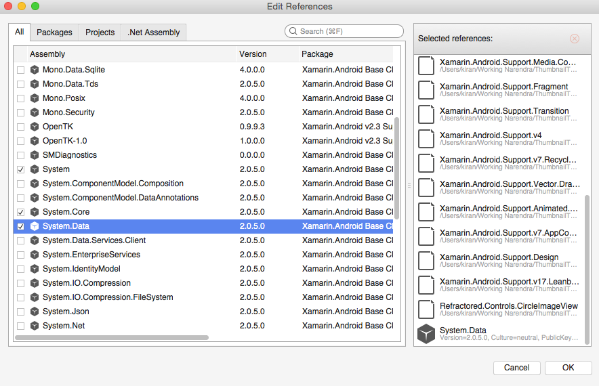The image size is (599, 386).
Task: Confirm with the OK button
Action: [x=568, y=368]
